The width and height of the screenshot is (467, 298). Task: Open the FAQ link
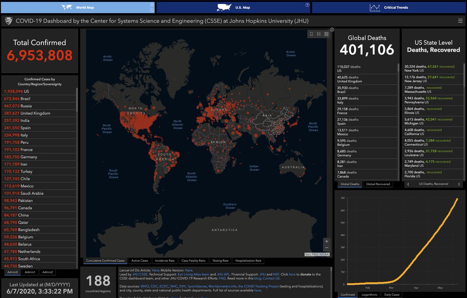[x=222, y=279]
